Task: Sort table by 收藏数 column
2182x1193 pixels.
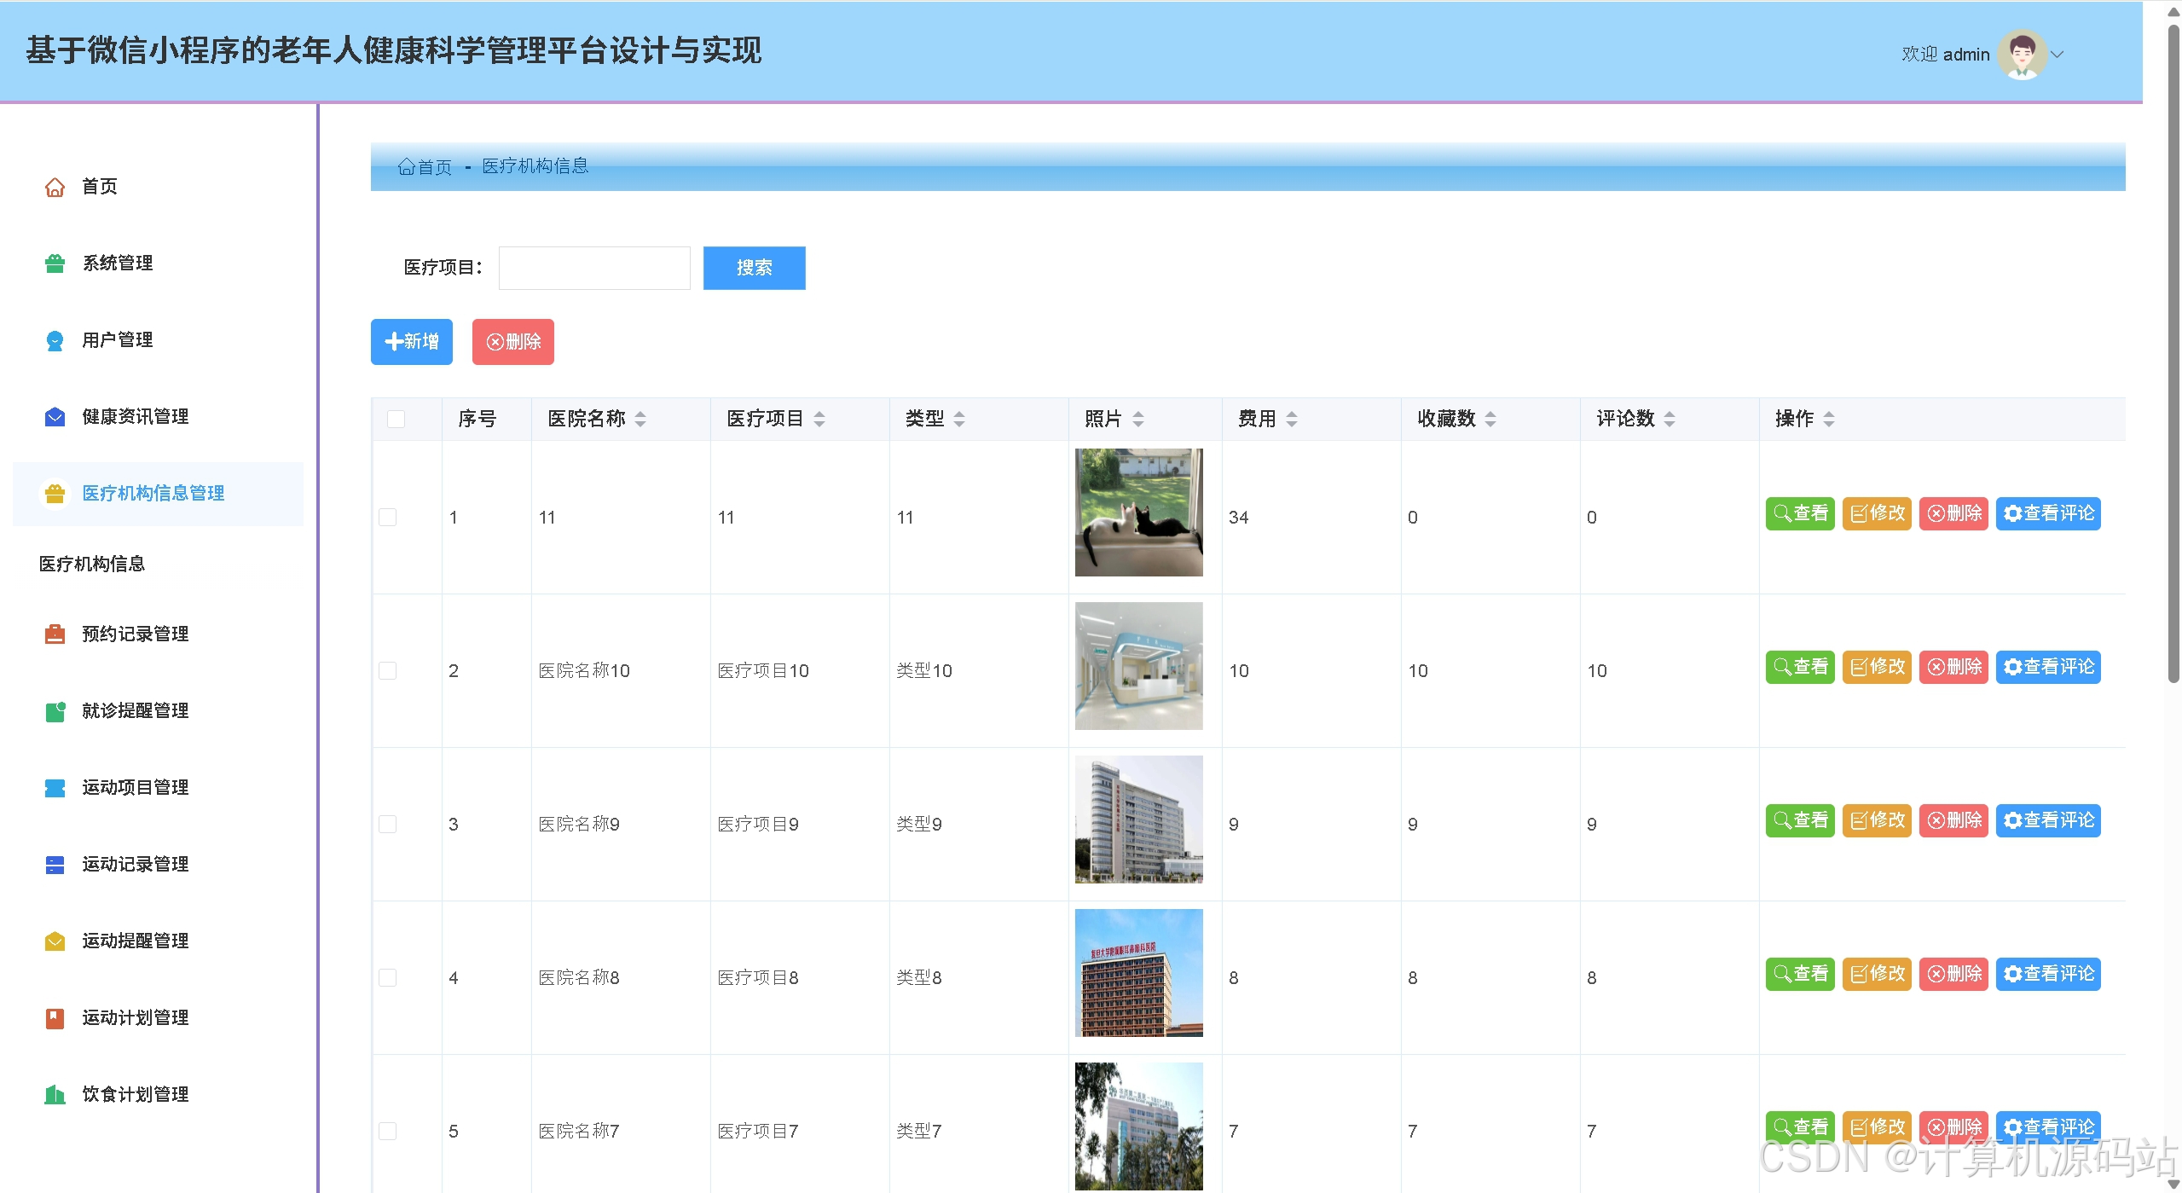Action: 1490,419
